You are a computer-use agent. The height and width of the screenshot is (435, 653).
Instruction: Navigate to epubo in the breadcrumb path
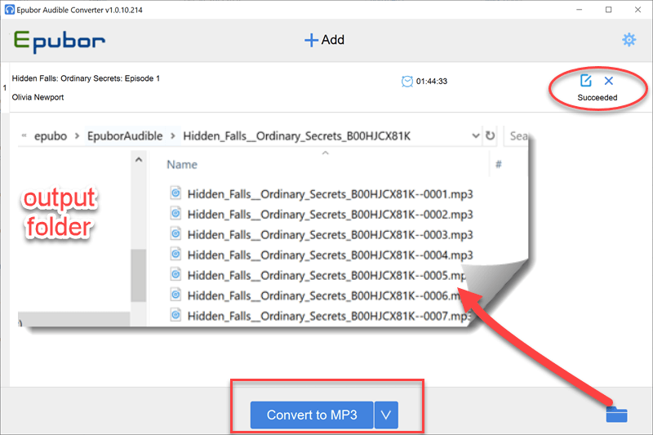coord(51,136)
